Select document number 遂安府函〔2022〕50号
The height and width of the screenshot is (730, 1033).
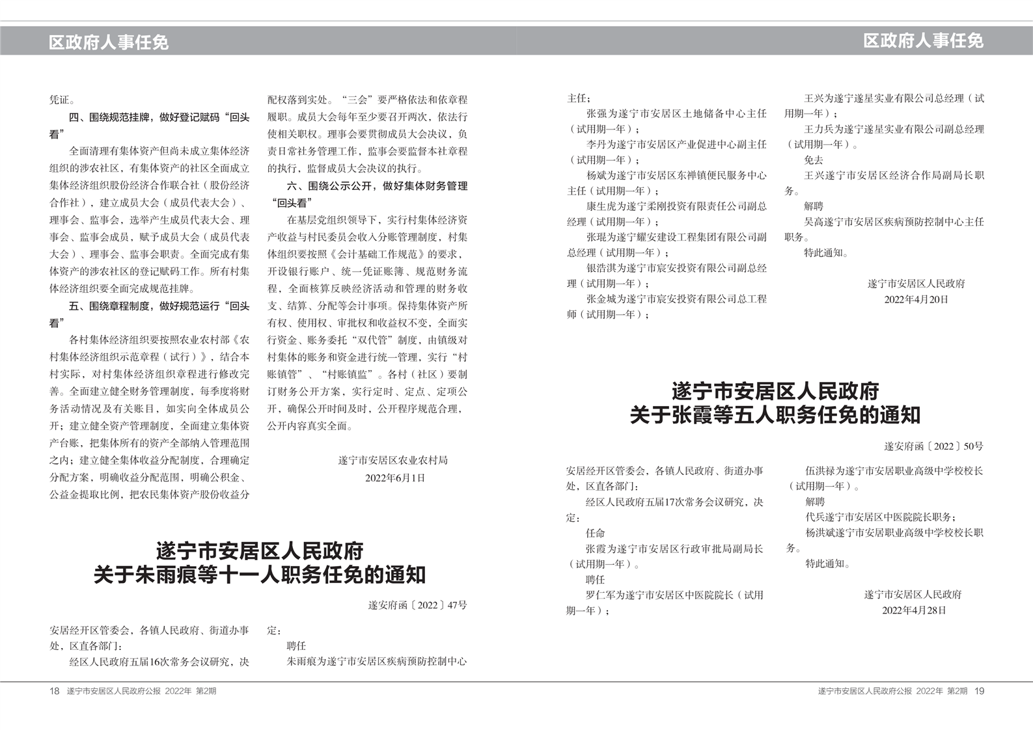933,446
